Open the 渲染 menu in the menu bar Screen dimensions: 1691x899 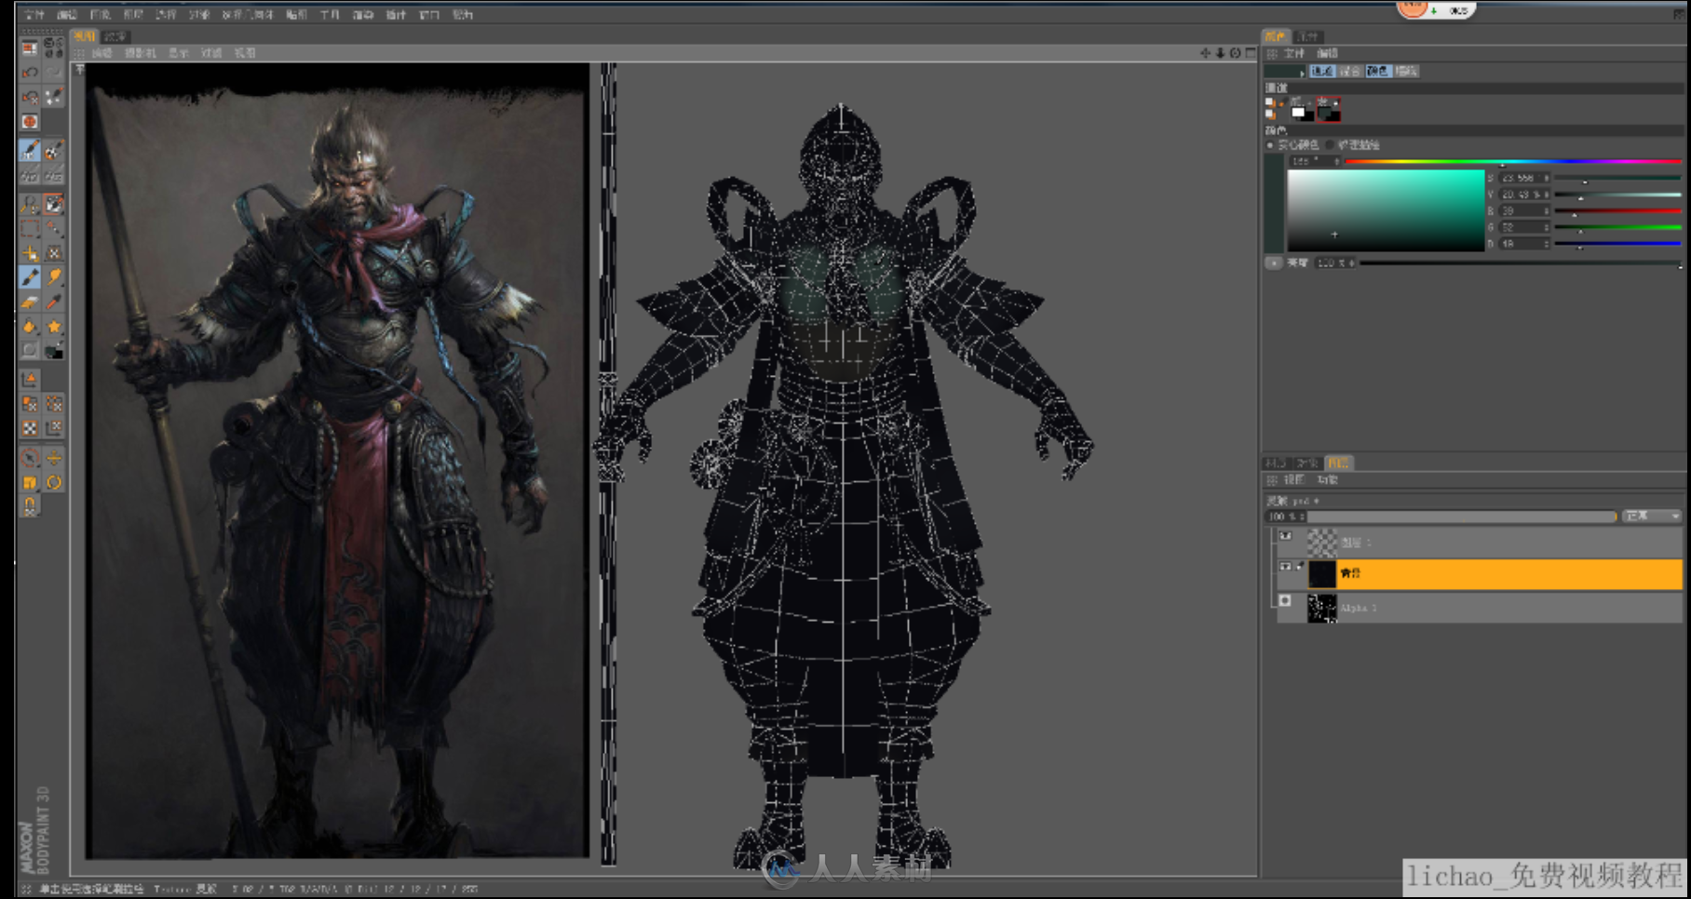(x=362, y=14)
